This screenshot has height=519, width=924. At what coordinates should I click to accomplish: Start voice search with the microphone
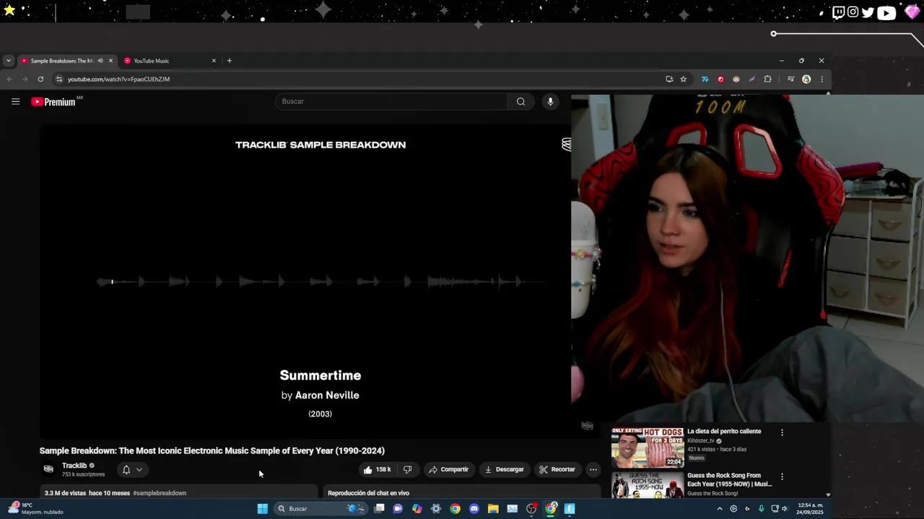click(x=550, y=102)
